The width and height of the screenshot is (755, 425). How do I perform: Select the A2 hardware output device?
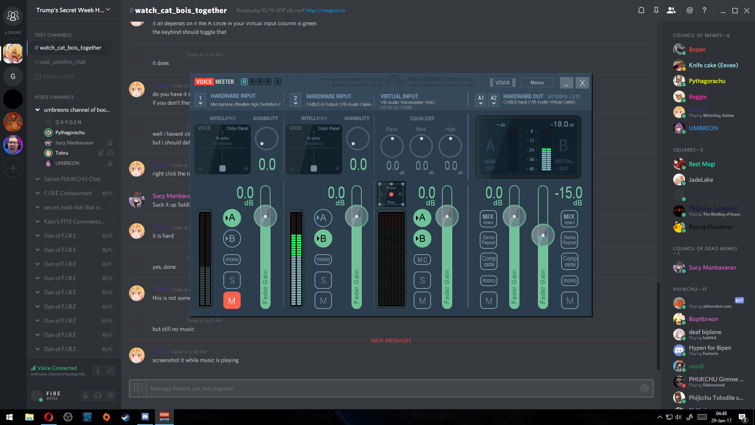(494, 100)
